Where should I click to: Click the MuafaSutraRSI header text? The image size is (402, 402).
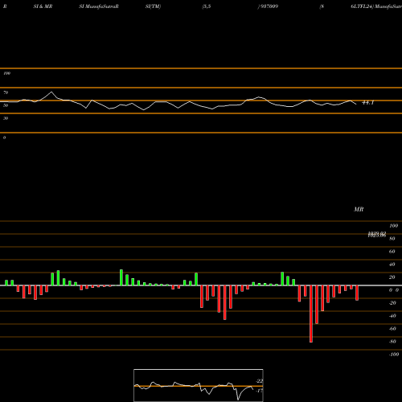click(x=99, y=6)
